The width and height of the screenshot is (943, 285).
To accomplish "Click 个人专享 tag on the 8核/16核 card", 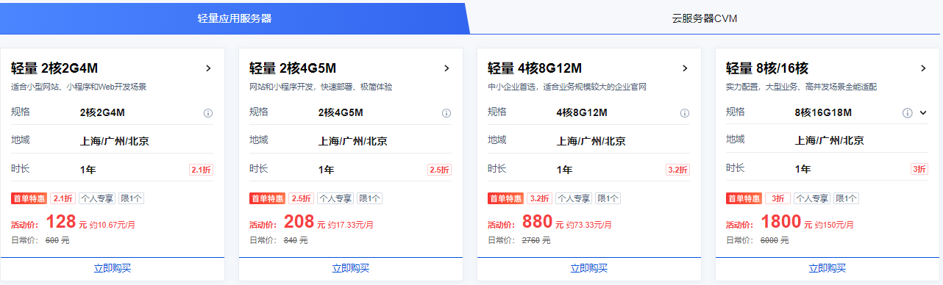I will [812, 198].
